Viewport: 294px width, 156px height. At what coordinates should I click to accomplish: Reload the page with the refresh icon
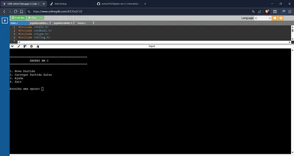click(x=15, y=11)
